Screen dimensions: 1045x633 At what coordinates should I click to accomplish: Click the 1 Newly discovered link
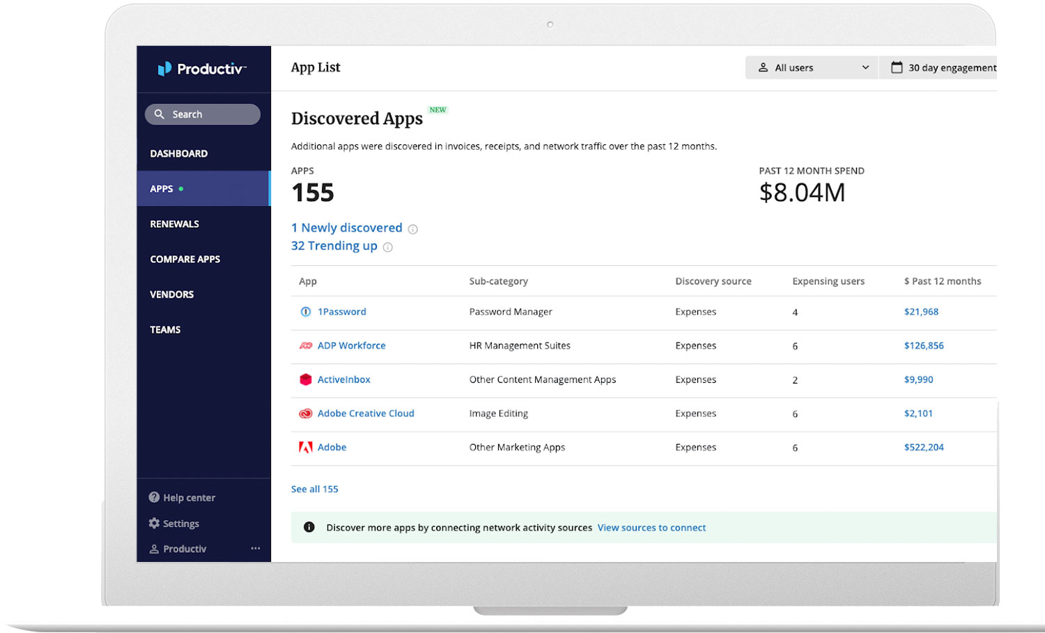(347, 228)
